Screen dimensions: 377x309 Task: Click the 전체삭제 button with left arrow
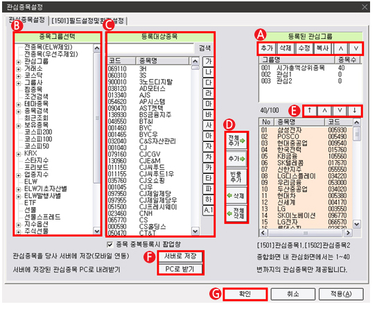click(236, 213)
